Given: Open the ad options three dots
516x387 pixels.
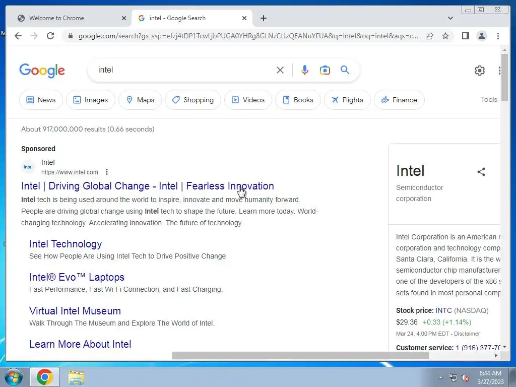Looking at the screenshot, I should 107,172.
